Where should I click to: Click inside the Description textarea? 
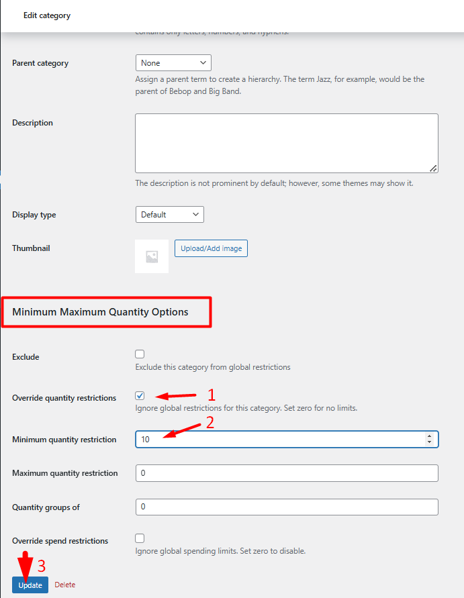click(x=287, y=141)
